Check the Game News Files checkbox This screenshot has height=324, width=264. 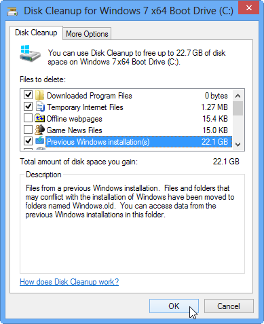[x=28, y=129]
